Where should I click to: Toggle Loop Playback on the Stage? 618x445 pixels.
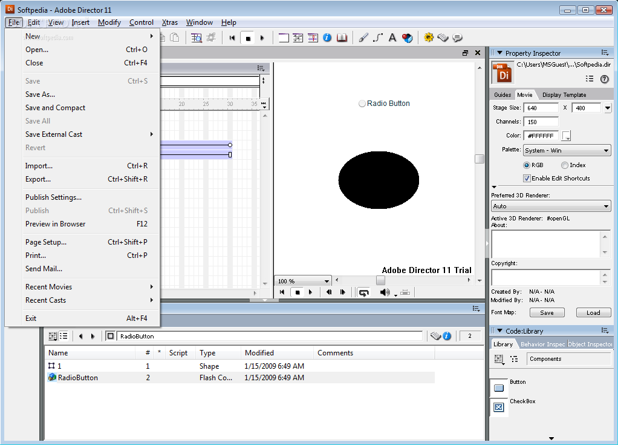point(363,292)
